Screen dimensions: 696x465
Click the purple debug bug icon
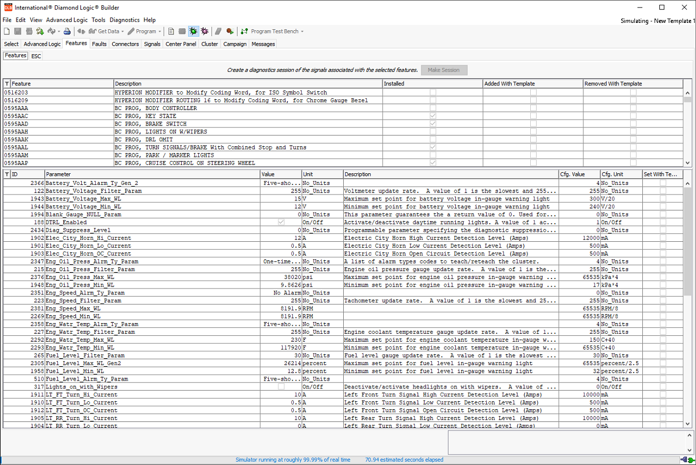pos(204,31)
